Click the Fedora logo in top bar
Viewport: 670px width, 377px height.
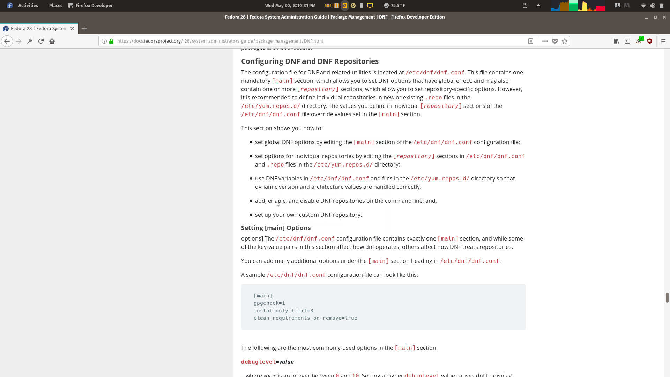pyautogui.click(x=10, y=6)
